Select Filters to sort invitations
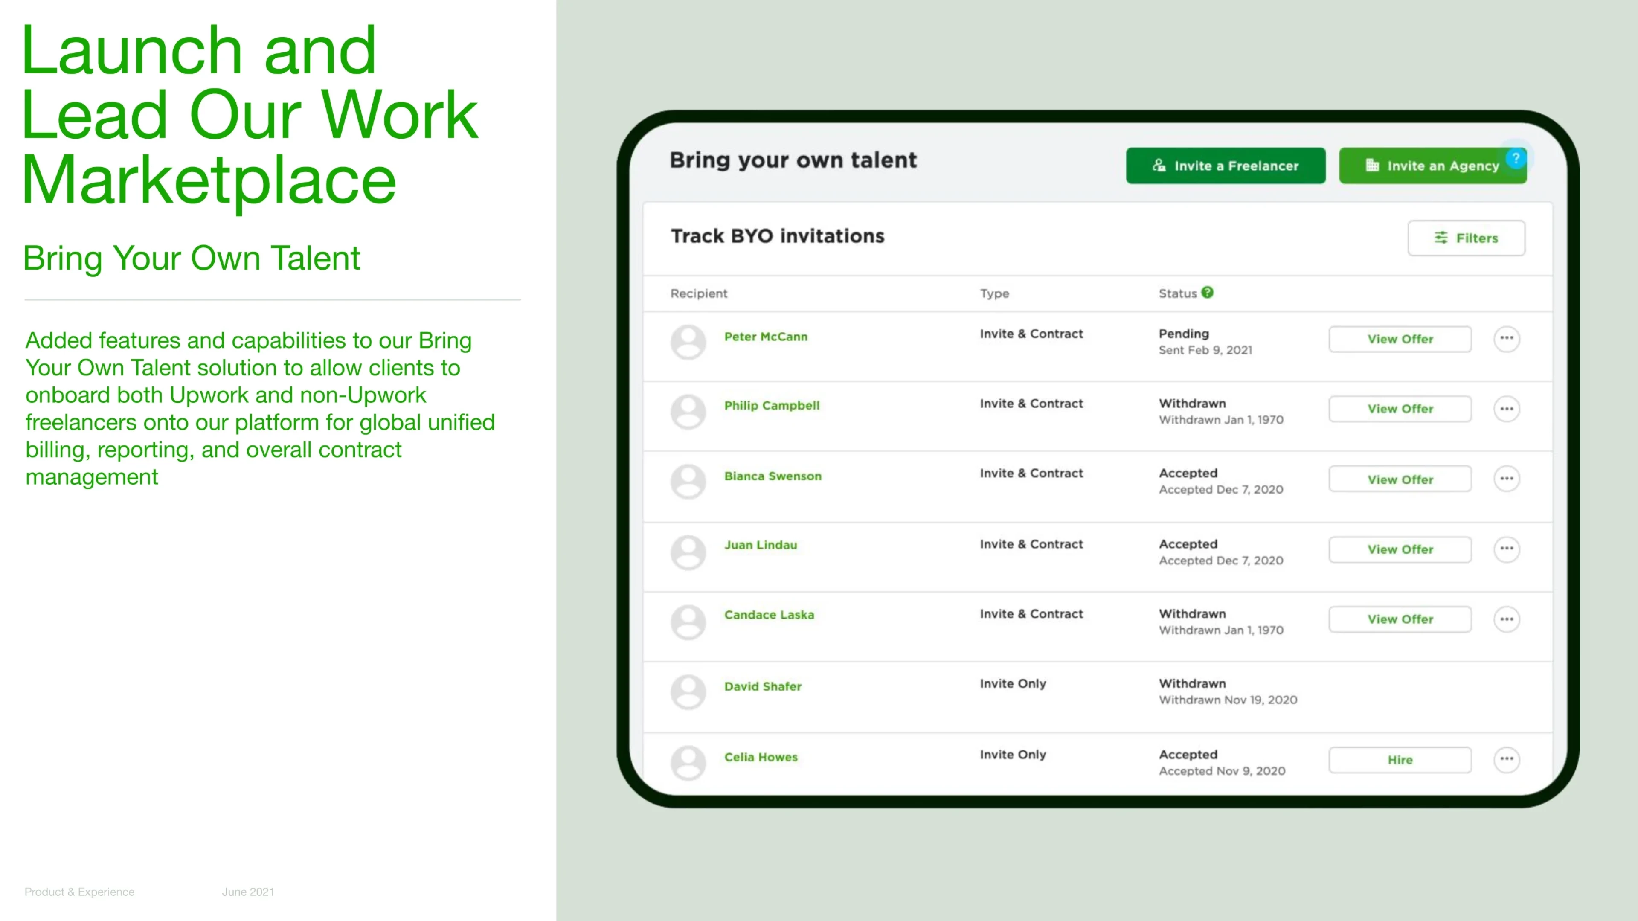Screen dimensions: 1638x921 tap(1465, 237)
